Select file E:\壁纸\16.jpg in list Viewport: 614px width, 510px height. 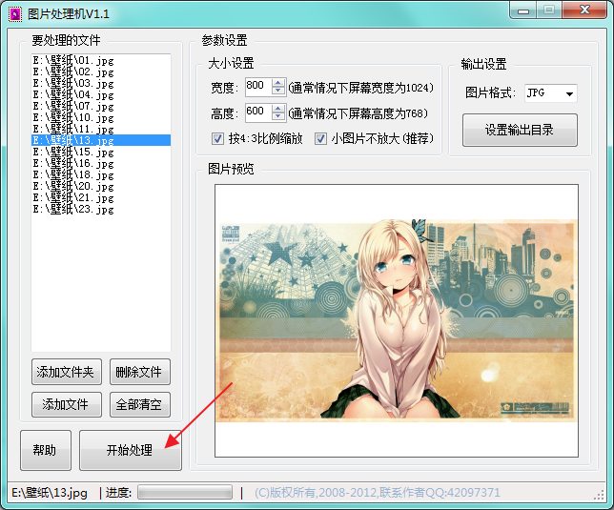click(x=101, y=163)
